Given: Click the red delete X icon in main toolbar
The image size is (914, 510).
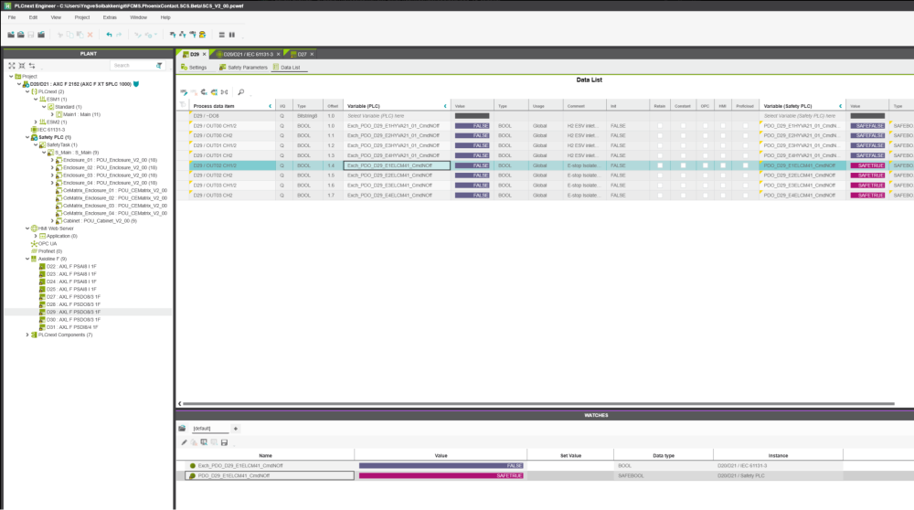Looking at the screenshot, I should (90, 35).
